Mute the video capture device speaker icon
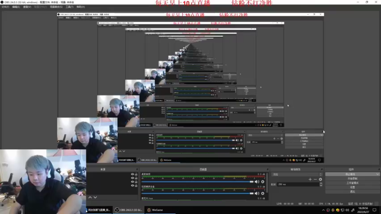 pyautogui.click(x=257, y=194)
